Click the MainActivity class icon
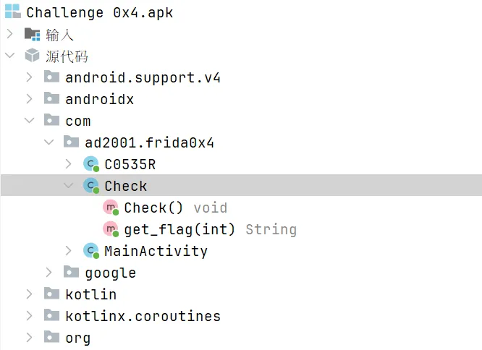This screenshot has width=482, height=350. coord(91,251)
